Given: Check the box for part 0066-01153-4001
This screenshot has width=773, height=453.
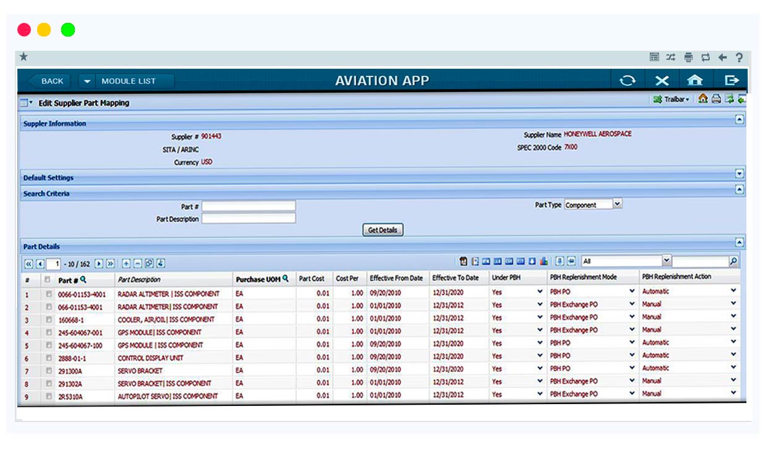Looking at the screenshot, I should pos(49,294).
